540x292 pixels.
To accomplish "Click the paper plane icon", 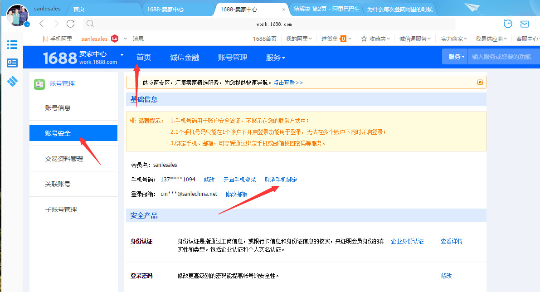I will [x=472, y=7].
